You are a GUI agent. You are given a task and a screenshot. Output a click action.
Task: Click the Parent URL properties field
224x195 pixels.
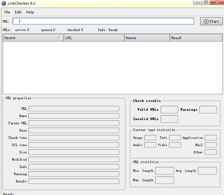74,123
